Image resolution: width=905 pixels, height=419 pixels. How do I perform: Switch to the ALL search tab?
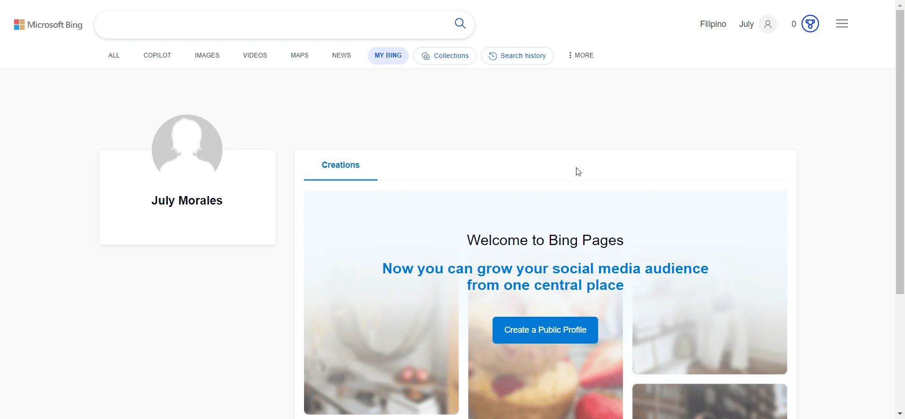pyautogui.click(x=114, y=55)
